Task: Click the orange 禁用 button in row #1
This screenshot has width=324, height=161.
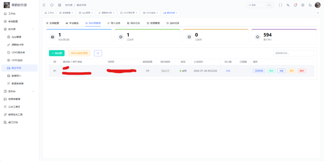Action: tap(292, 71)
